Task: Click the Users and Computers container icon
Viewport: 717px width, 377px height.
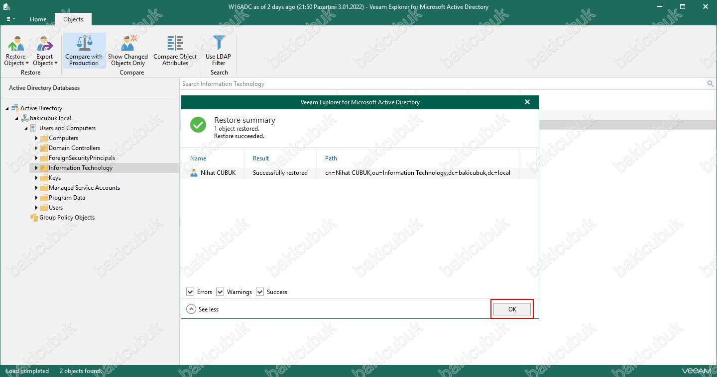Action: click(x=33, y=128)
